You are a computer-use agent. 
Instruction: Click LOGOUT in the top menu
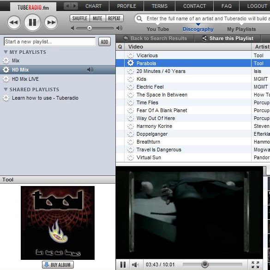coord(257,6)
